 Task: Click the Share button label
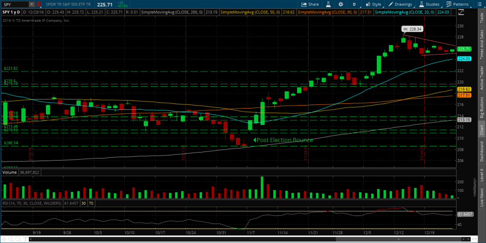click(313, 4)
